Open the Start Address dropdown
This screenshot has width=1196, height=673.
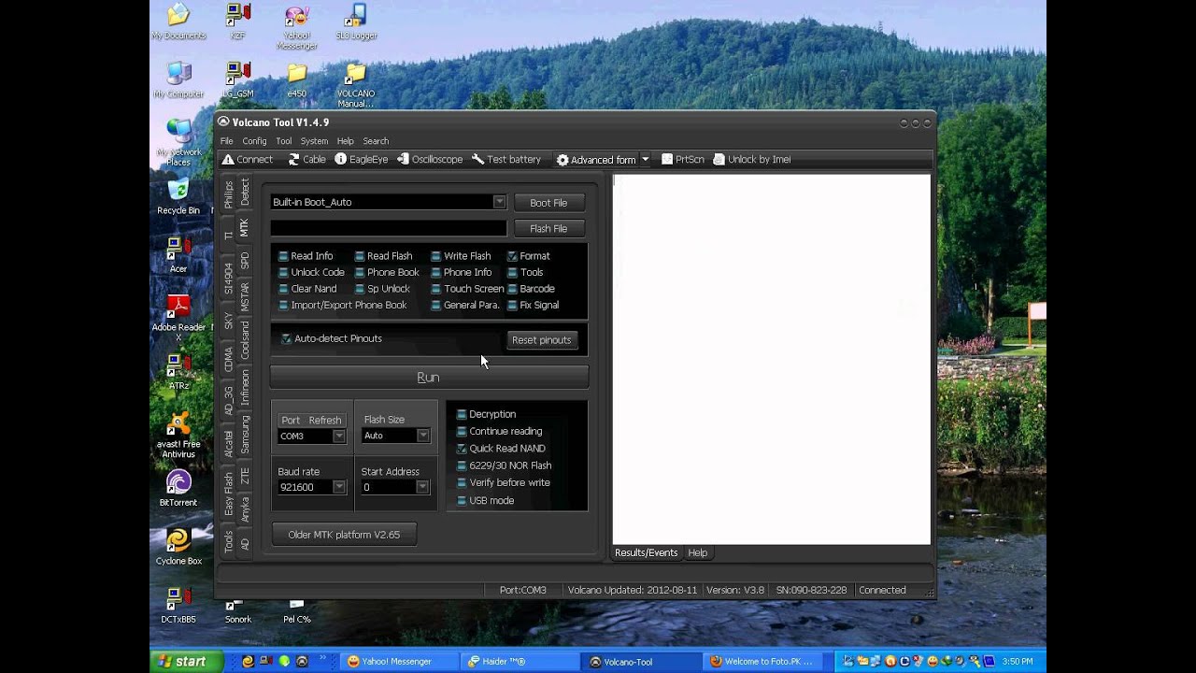coord(421,487)
